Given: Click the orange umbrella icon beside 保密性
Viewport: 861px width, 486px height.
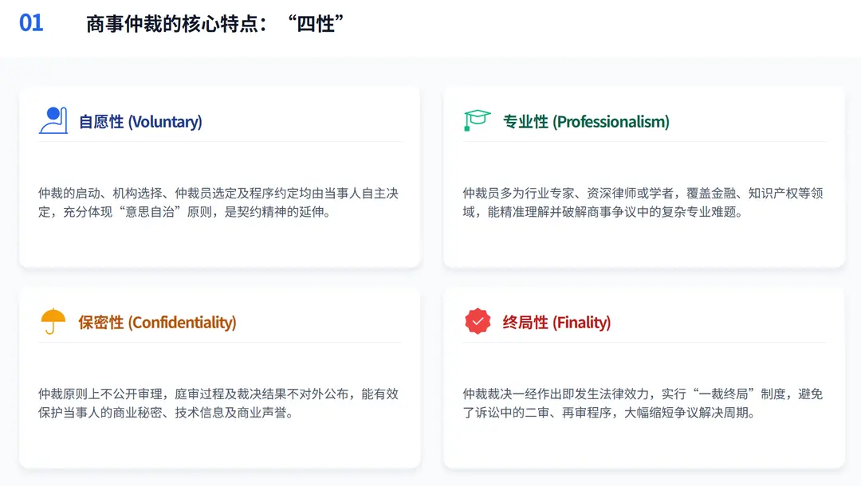Looking at the screenshot, I should pos(53,322).
